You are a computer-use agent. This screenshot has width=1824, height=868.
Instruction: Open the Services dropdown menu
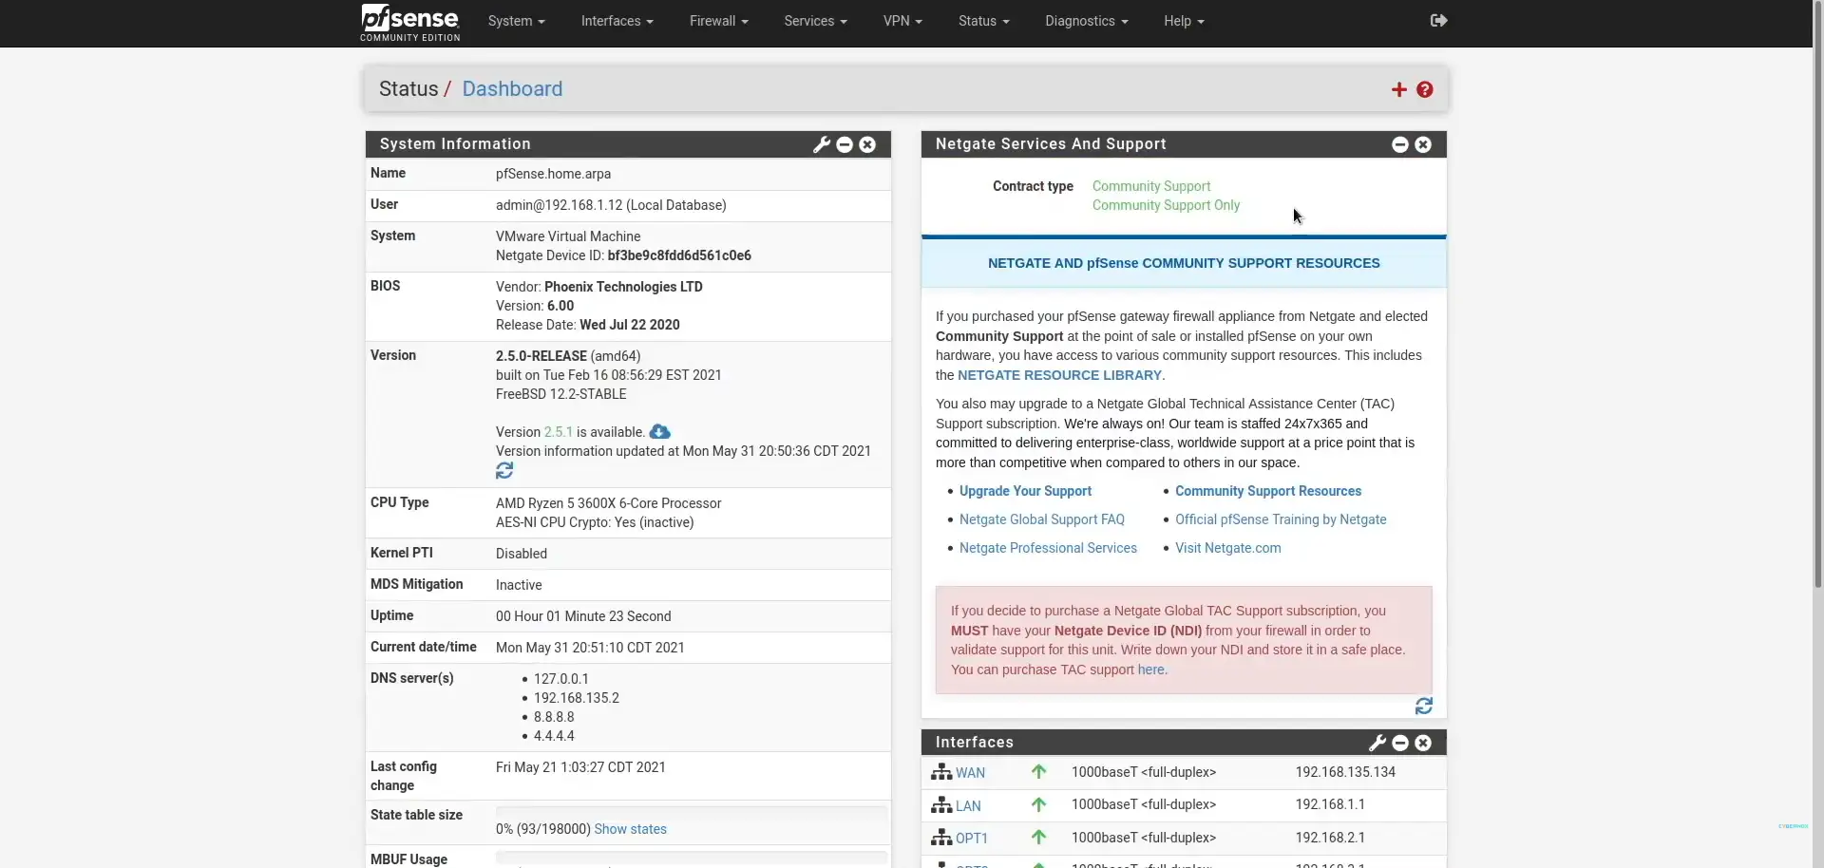[x=814, y=21]
